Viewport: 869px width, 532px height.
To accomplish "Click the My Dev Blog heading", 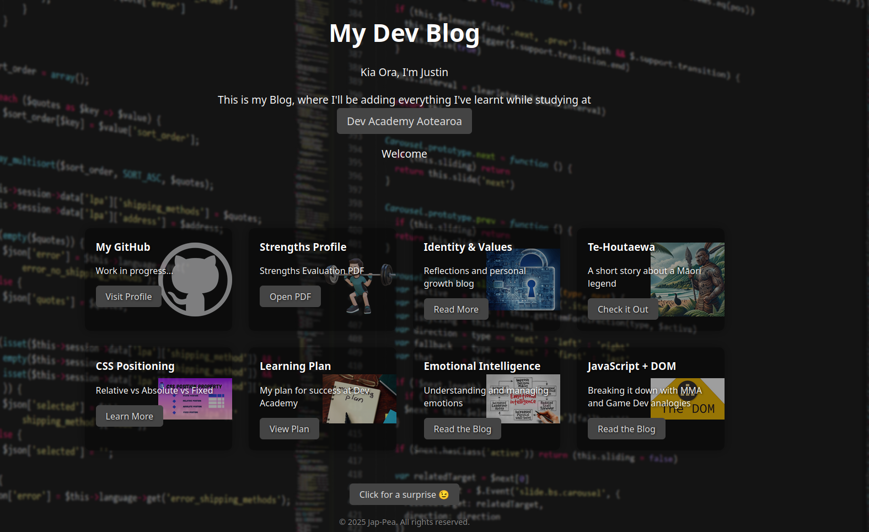I will coord(404,33).
